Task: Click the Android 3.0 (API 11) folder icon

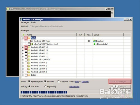Action: click(29, 56)
